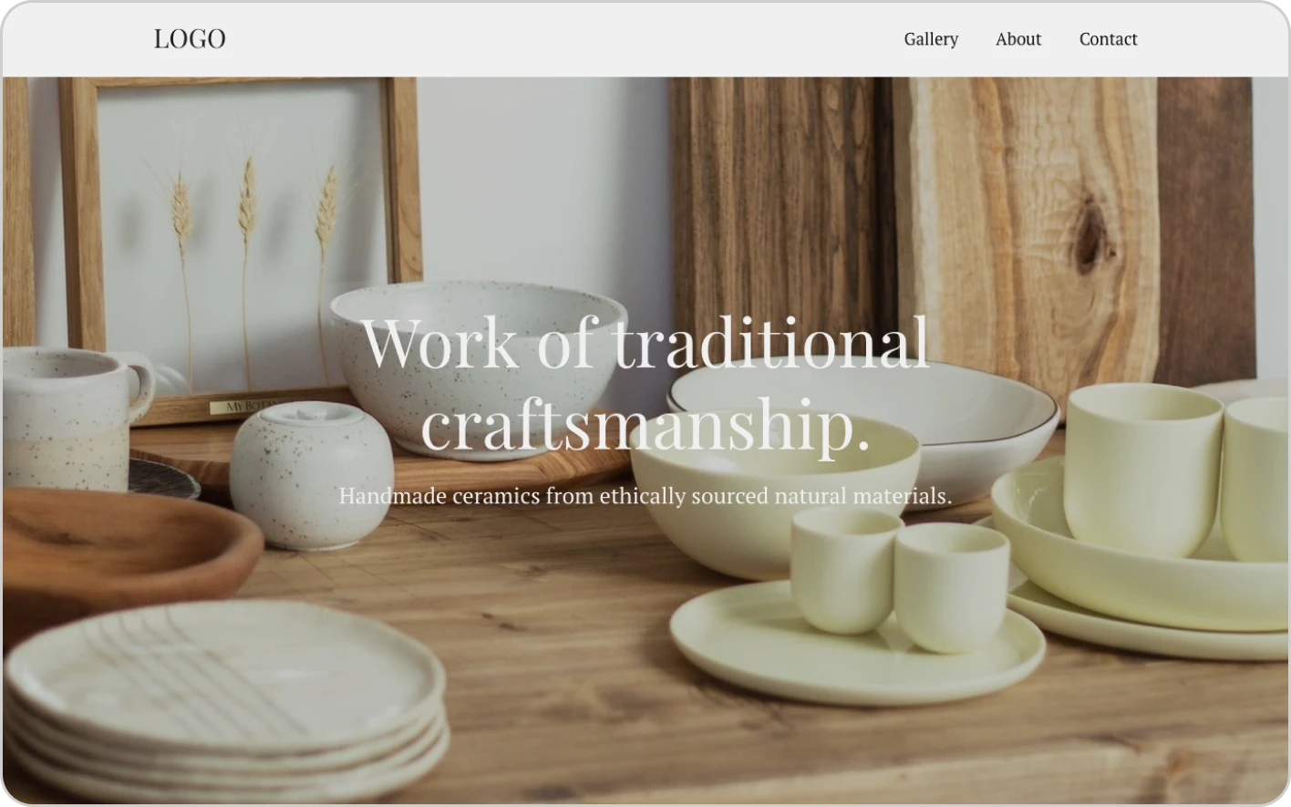Select the large speckled white bowl
Screen dimensions: 1291x807
pyautogui.click(x=477, y=365)
